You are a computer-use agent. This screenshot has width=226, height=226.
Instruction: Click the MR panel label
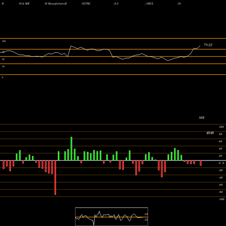tap(202, 118)
